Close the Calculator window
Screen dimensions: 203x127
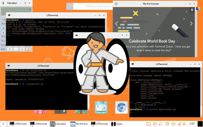coord(29,3)
